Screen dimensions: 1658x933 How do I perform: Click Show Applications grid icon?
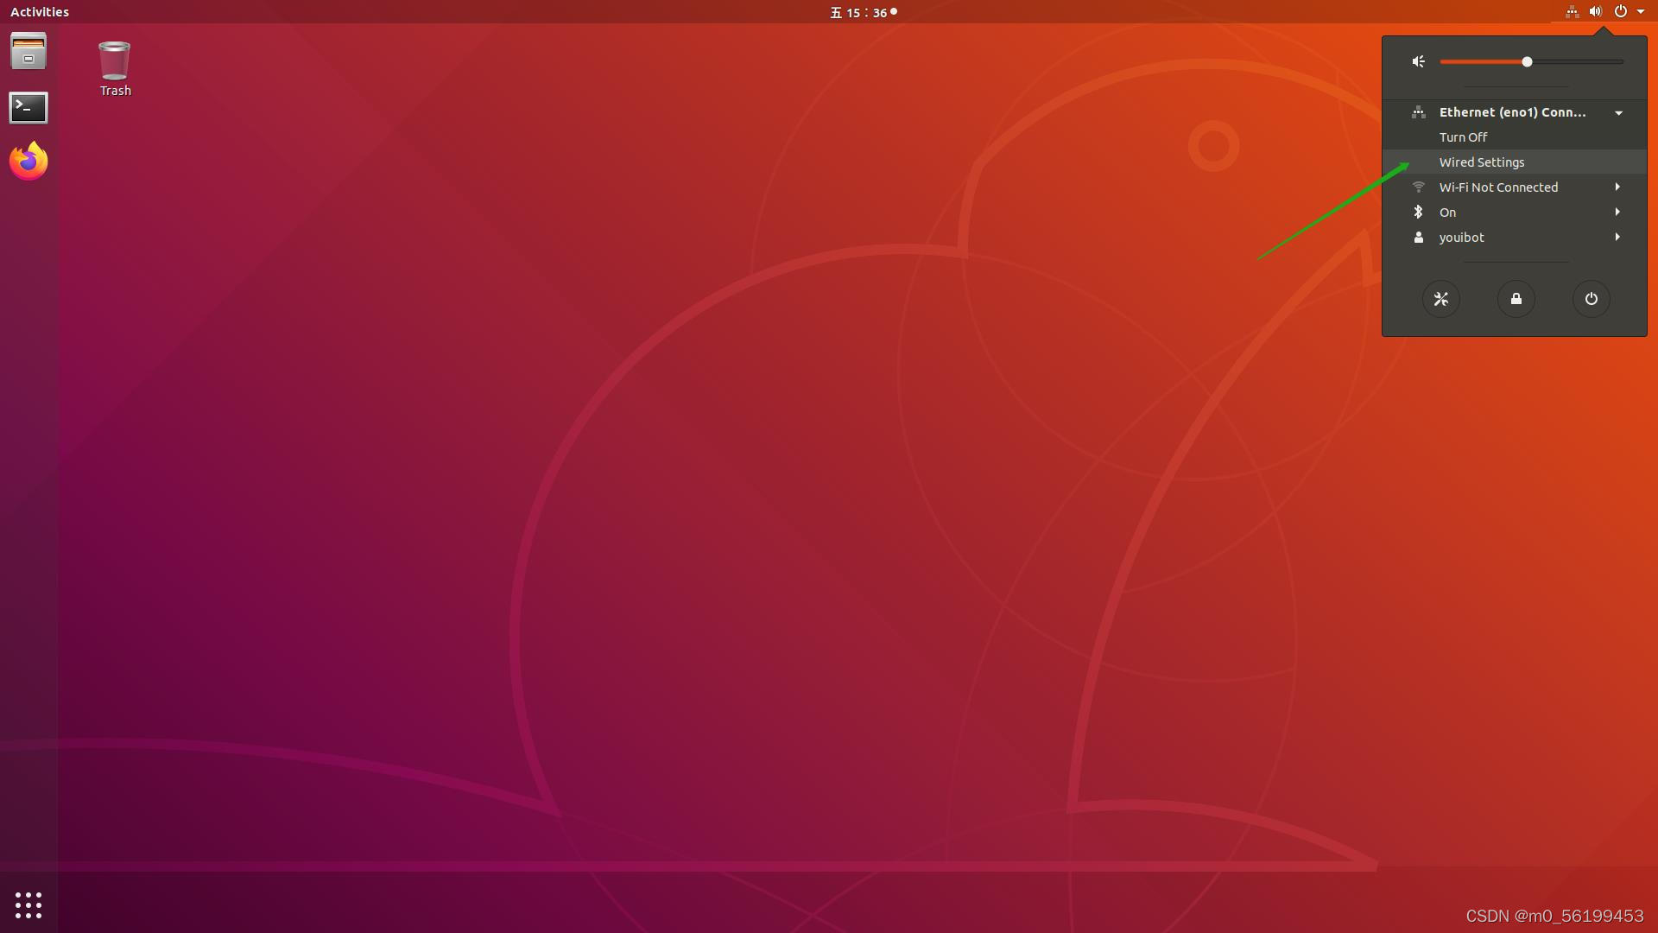[28, 904]
